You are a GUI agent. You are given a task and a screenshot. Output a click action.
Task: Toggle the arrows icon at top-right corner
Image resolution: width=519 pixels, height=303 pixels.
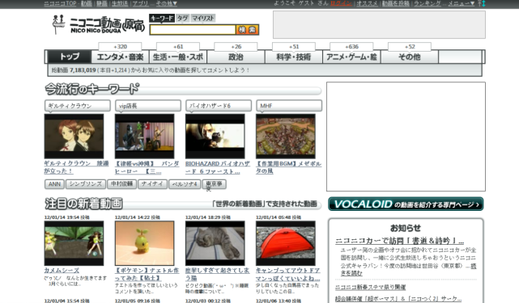(482, 3)
